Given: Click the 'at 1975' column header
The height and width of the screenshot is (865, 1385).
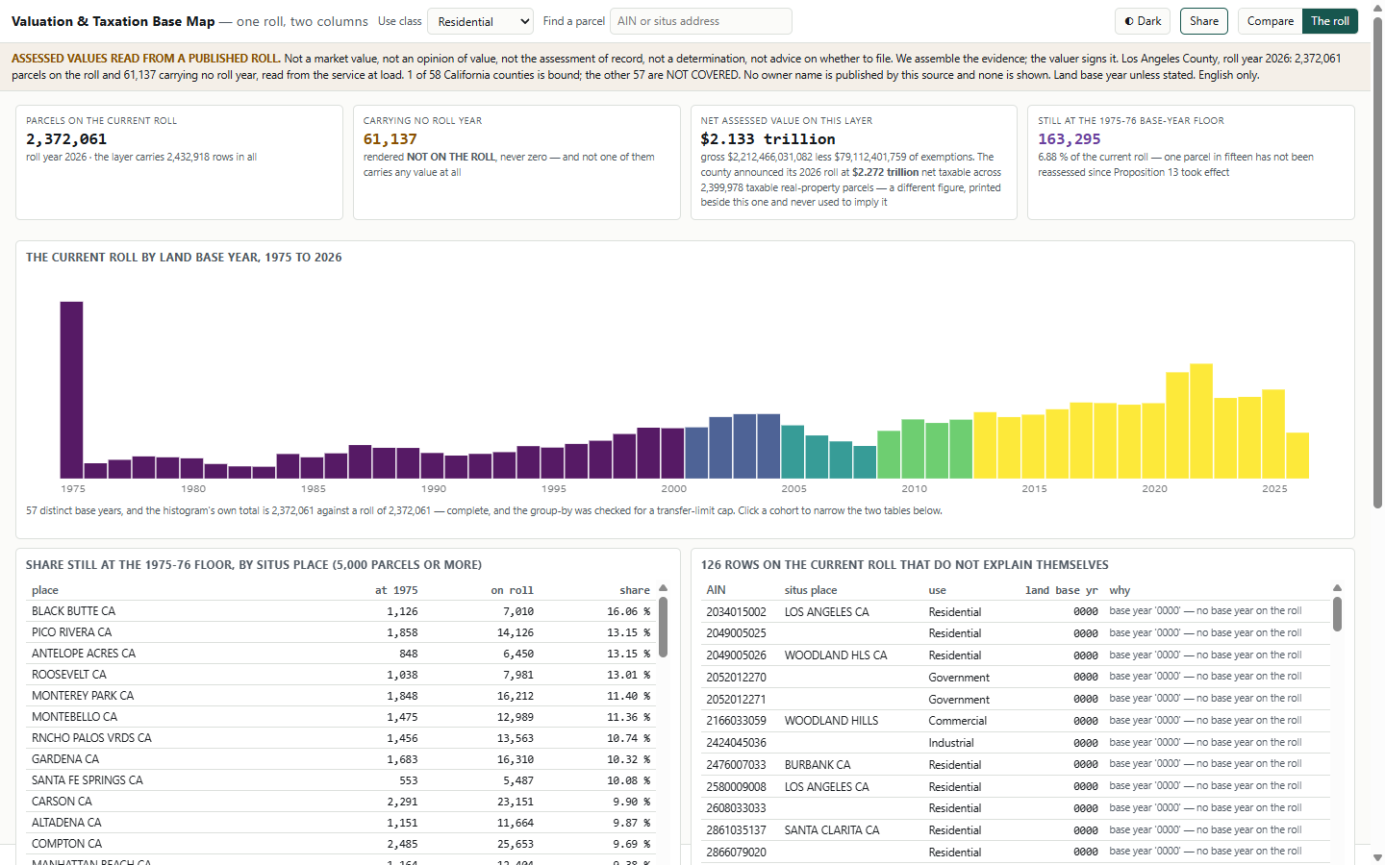Looking at the screenshot, I should click(396, 590).
